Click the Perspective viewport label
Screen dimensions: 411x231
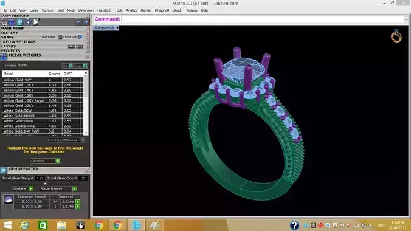(105, 28)
